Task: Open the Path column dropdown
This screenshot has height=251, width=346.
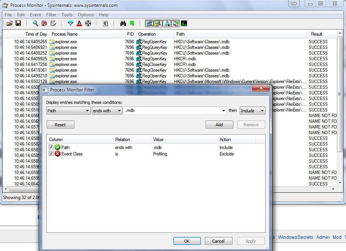Action: [x=68, y=111]
